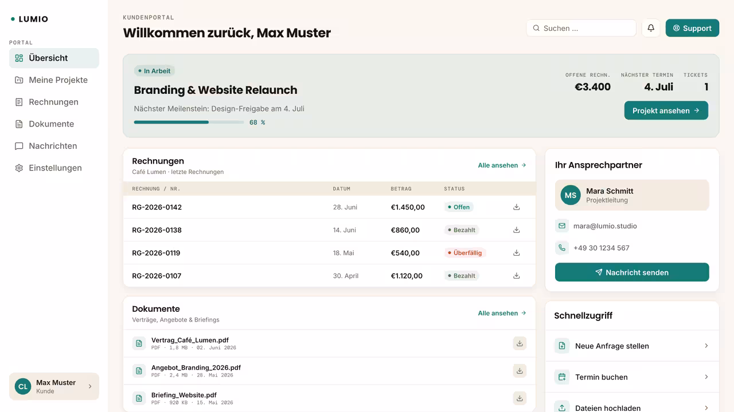Image resolution: width=734 pixels, height=412 pixels.
Task: Download Briefing_Website.pdf
Action: coord(520,398)
